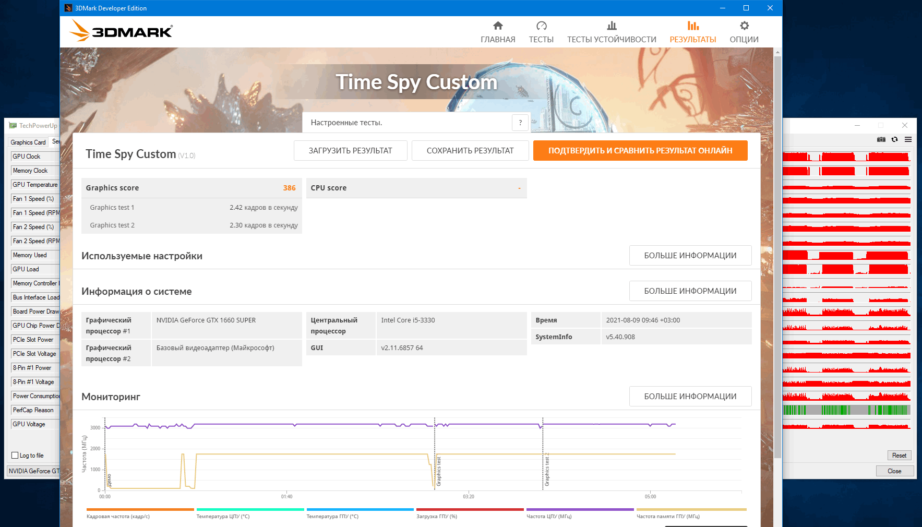Click the gear icon above ОПЦИИ
The image size is (922, 527).
[x=744, y=26]
